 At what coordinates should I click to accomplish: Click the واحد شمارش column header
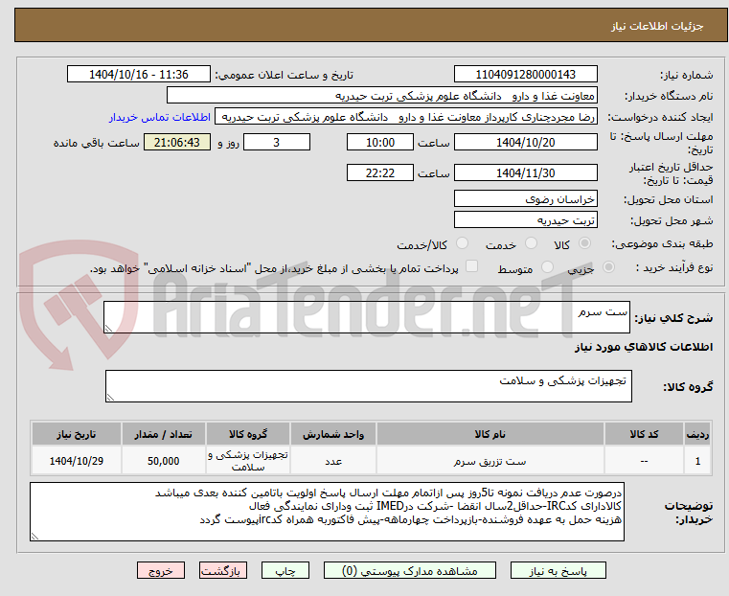(x=333, y=434)
